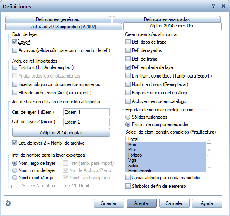
Task: Switch to Definiciones genéricas tab
Action: click(58, 19)
